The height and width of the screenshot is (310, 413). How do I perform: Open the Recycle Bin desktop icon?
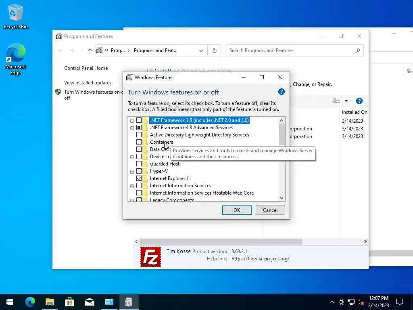pyautogui.click(x=16, y=16)
